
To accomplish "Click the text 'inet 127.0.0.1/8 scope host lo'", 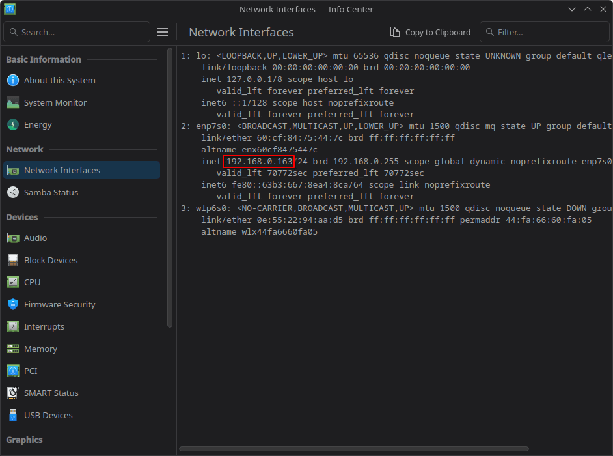I will coord(277,79).
